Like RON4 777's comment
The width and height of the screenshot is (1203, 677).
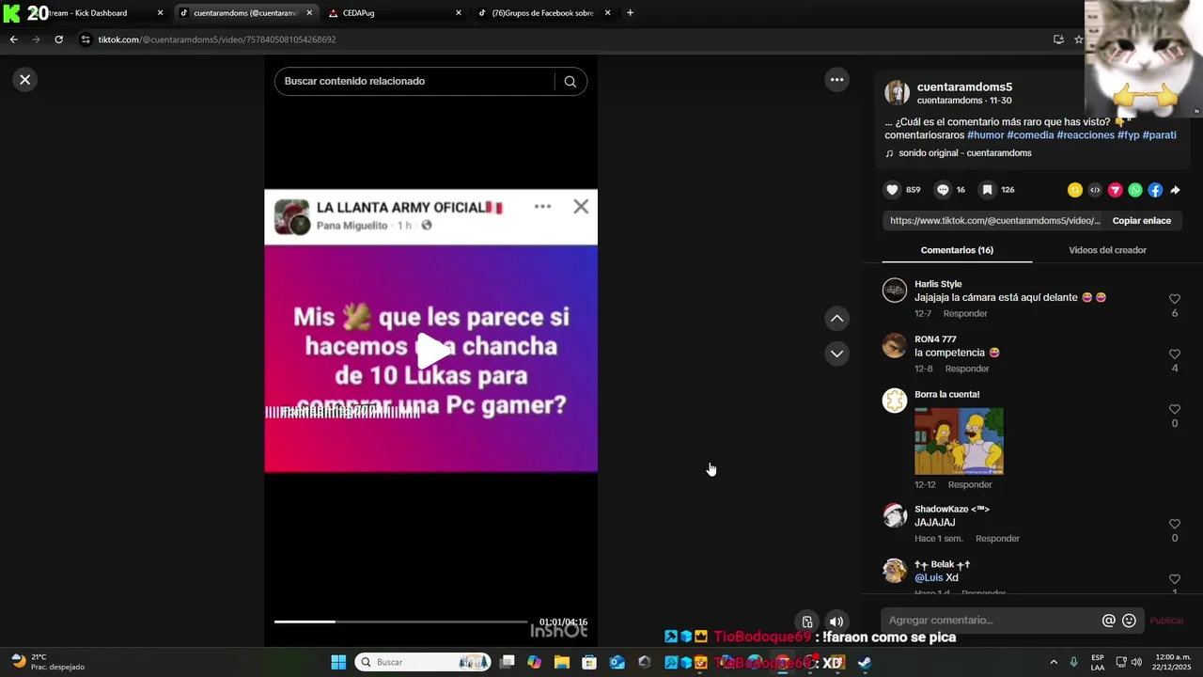click(1174, 354)
